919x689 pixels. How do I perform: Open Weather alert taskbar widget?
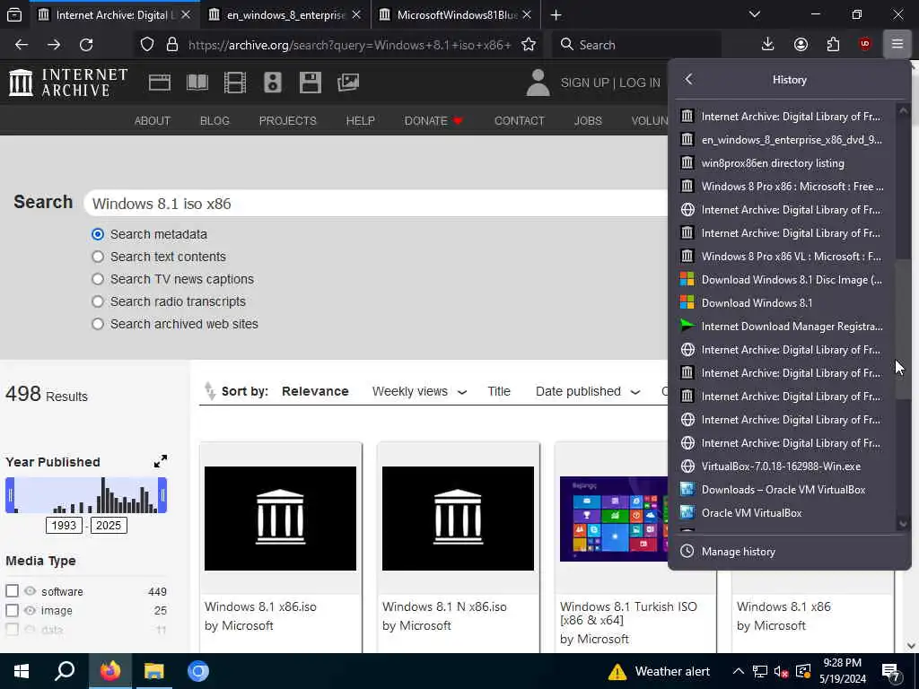click(x=659, y=671)
